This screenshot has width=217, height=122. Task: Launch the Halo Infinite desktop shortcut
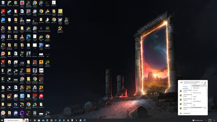pos(28,54)
